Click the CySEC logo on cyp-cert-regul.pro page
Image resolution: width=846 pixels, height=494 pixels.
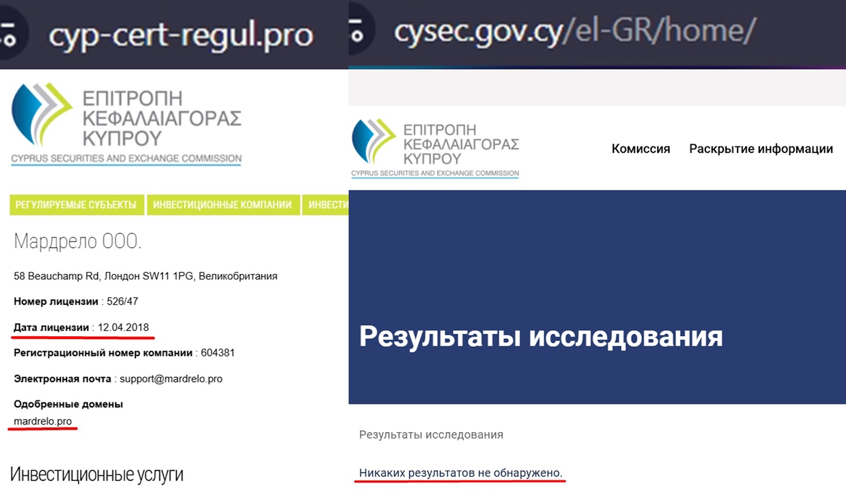point(126,124)
